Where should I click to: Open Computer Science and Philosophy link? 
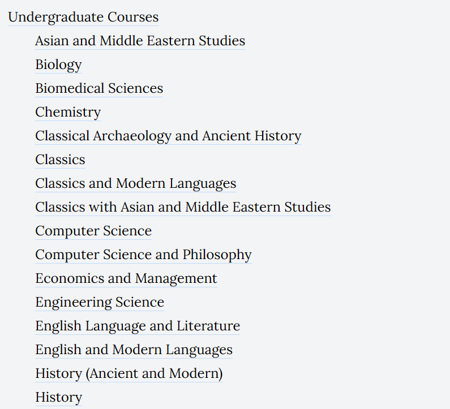(144, 255)
